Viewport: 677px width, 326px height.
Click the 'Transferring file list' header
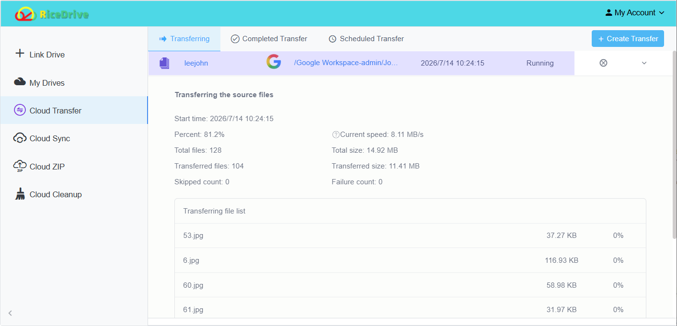[214, 211]
